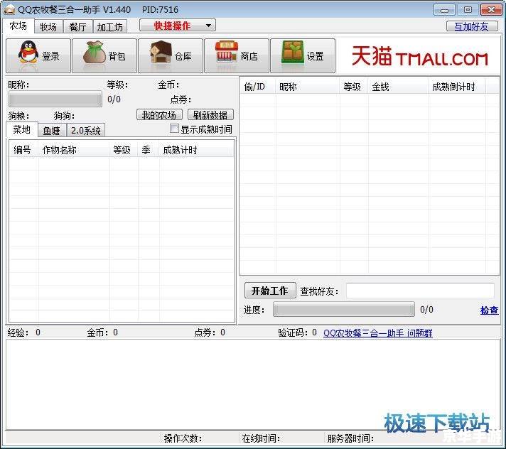Viewport: 506px width, 449px height.
Task: Click the penguin 登录 login button
Action: (x=38, y=56)
